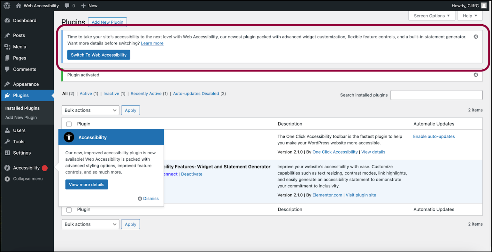Image resolution: width=492 pixels, height=252 pixels.
Task: Open Settings via the sidebar gear icon
Action: (7, 153)
